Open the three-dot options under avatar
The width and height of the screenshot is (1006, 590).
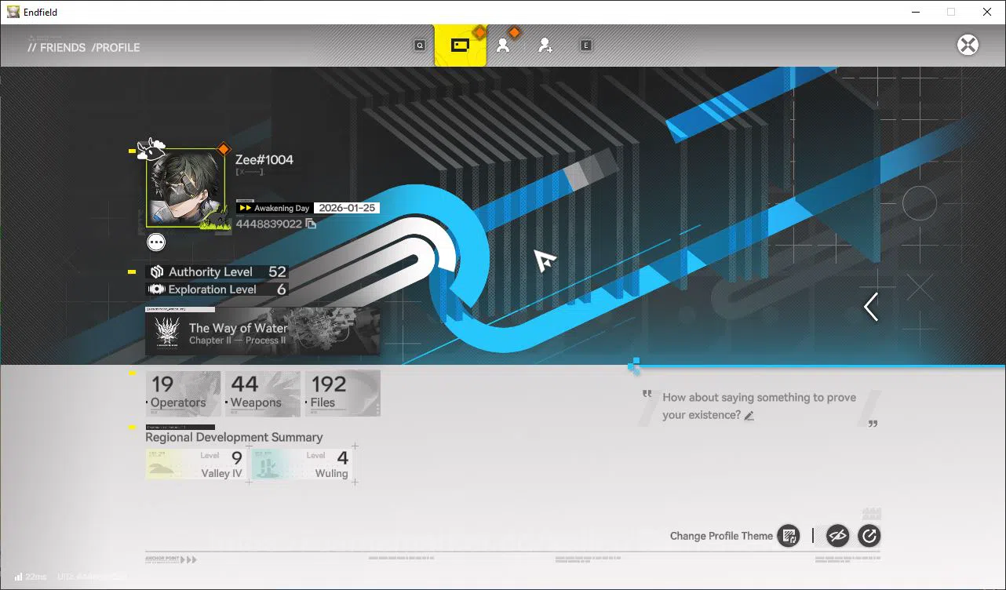point(156,242)
